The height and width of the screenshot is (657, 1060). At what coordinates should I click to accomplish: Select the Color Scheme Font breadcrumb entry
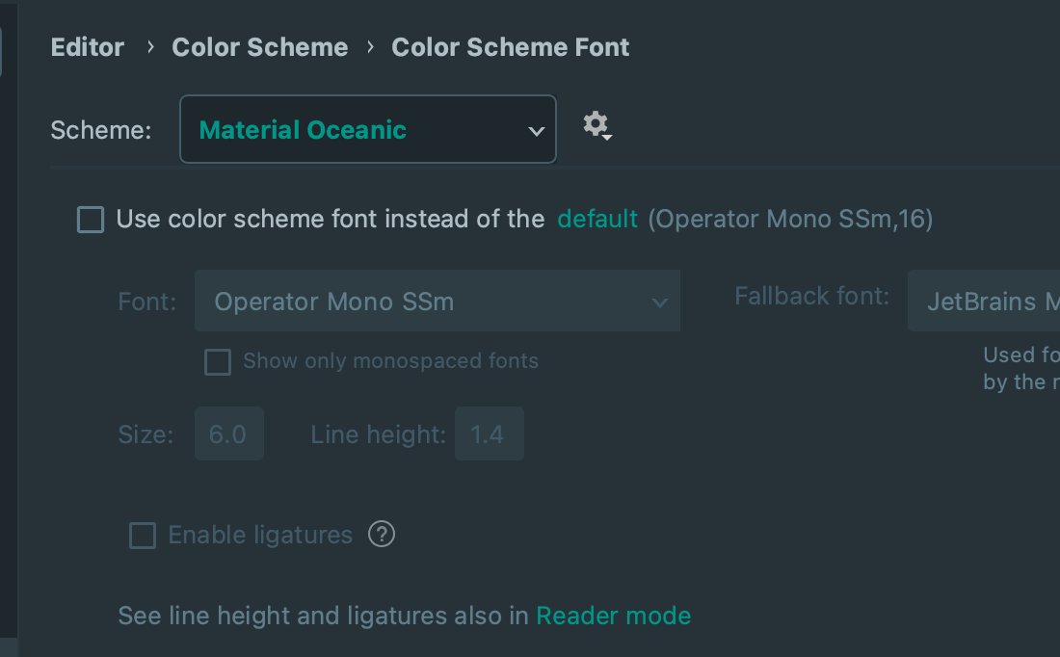pyautogui.click(x=510, y=46)
